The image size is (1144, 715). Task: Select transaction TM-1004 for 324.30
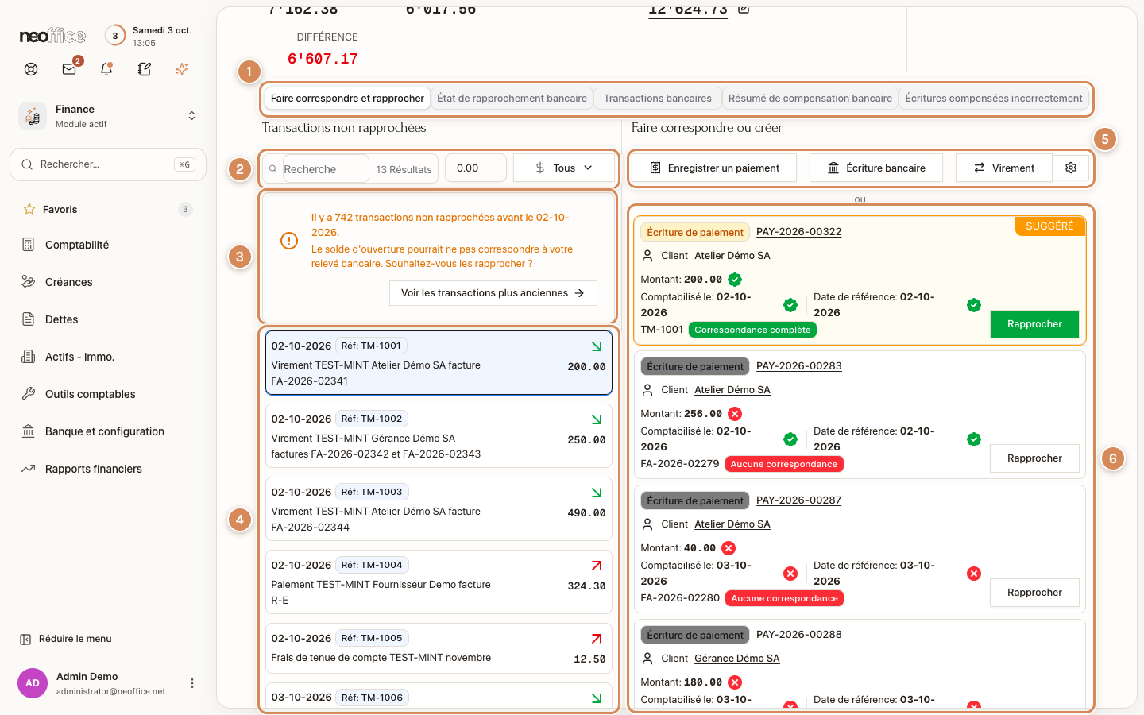[439, 582]
